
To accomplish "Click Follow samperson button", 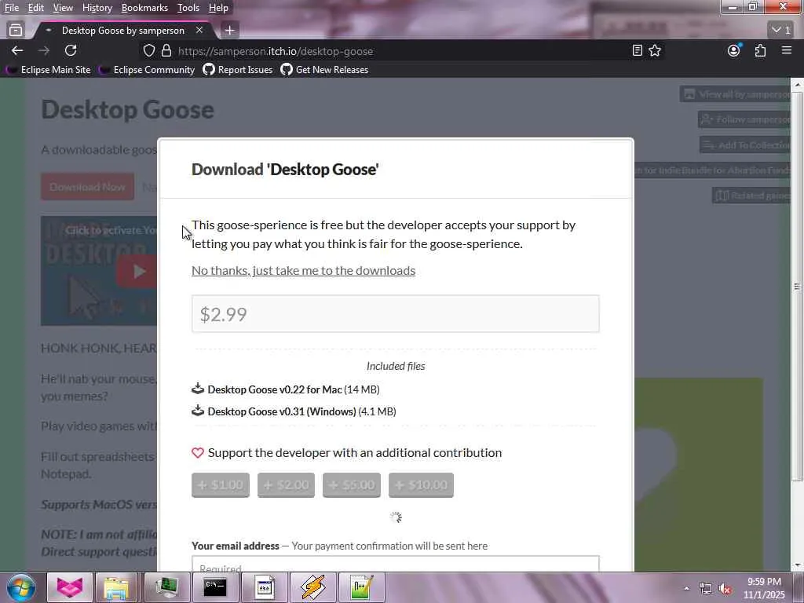I will (x=744, y=119).
